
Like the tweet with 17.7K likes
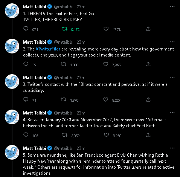point(106,29)
